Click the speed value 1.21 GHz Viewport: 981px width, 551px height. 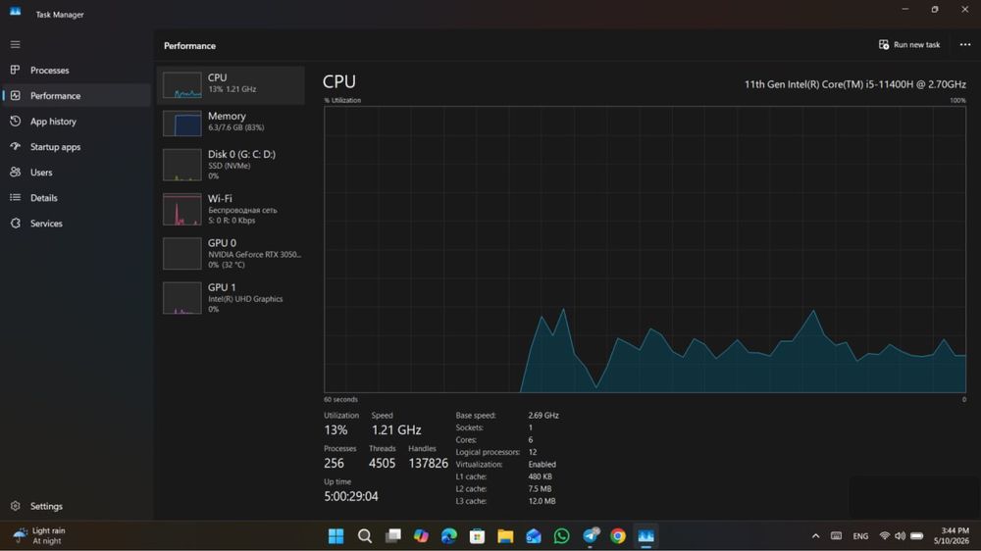[396, 429]
